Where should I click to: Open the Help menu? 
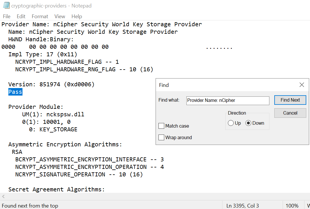[77, 16]
